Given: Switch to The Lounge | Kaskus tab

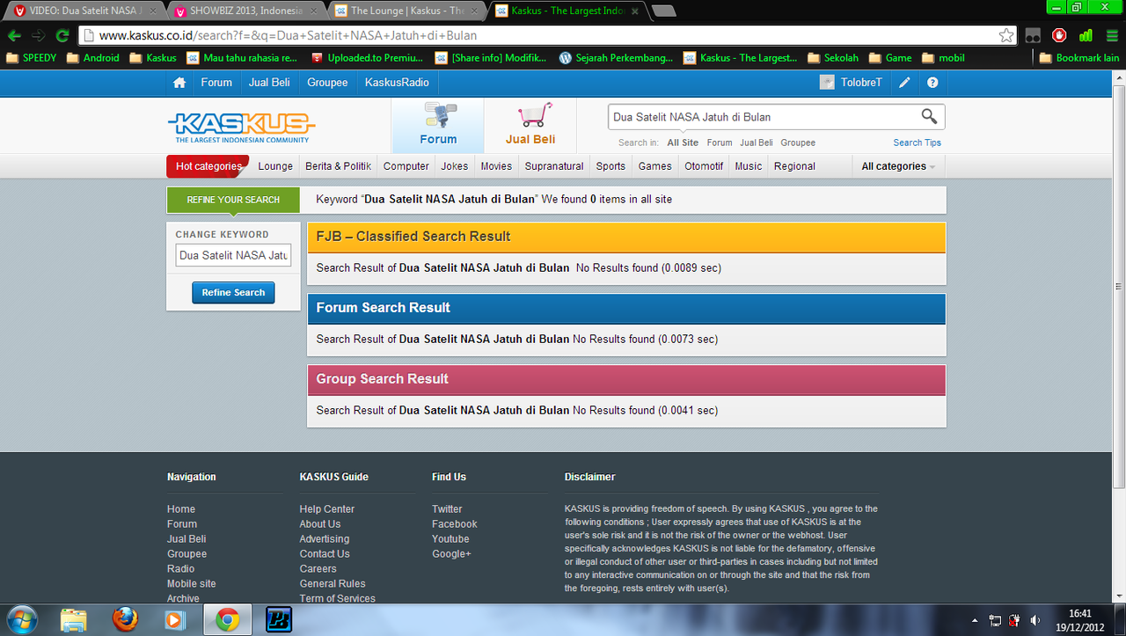Looking at the screenshot, I should [407, 11].
